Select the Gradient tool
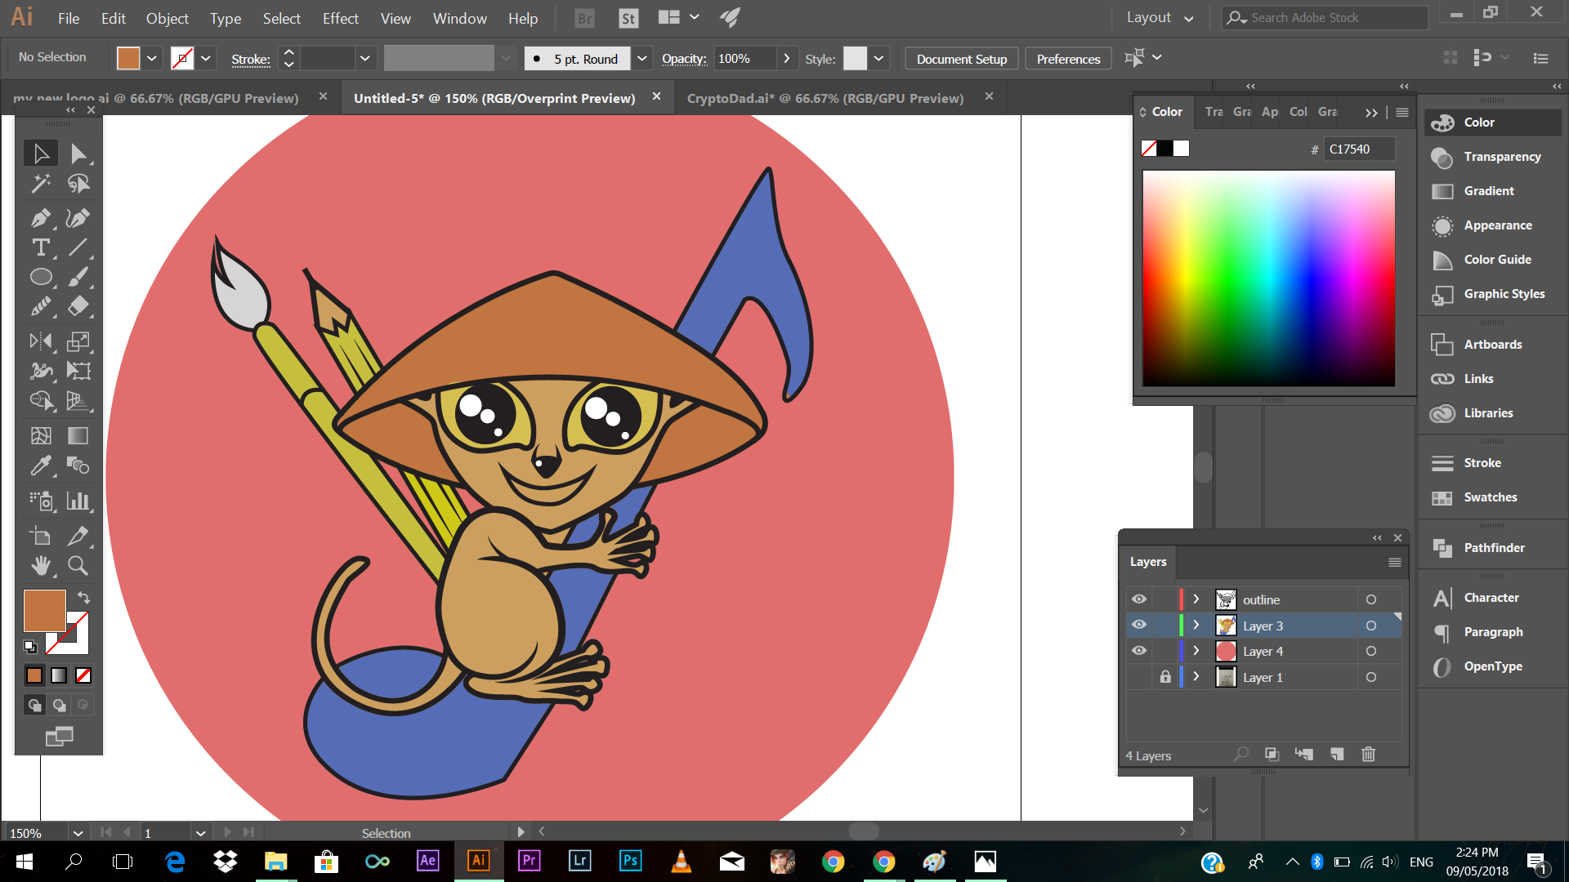The image size is (1569, 882). [x=78, y=435]
